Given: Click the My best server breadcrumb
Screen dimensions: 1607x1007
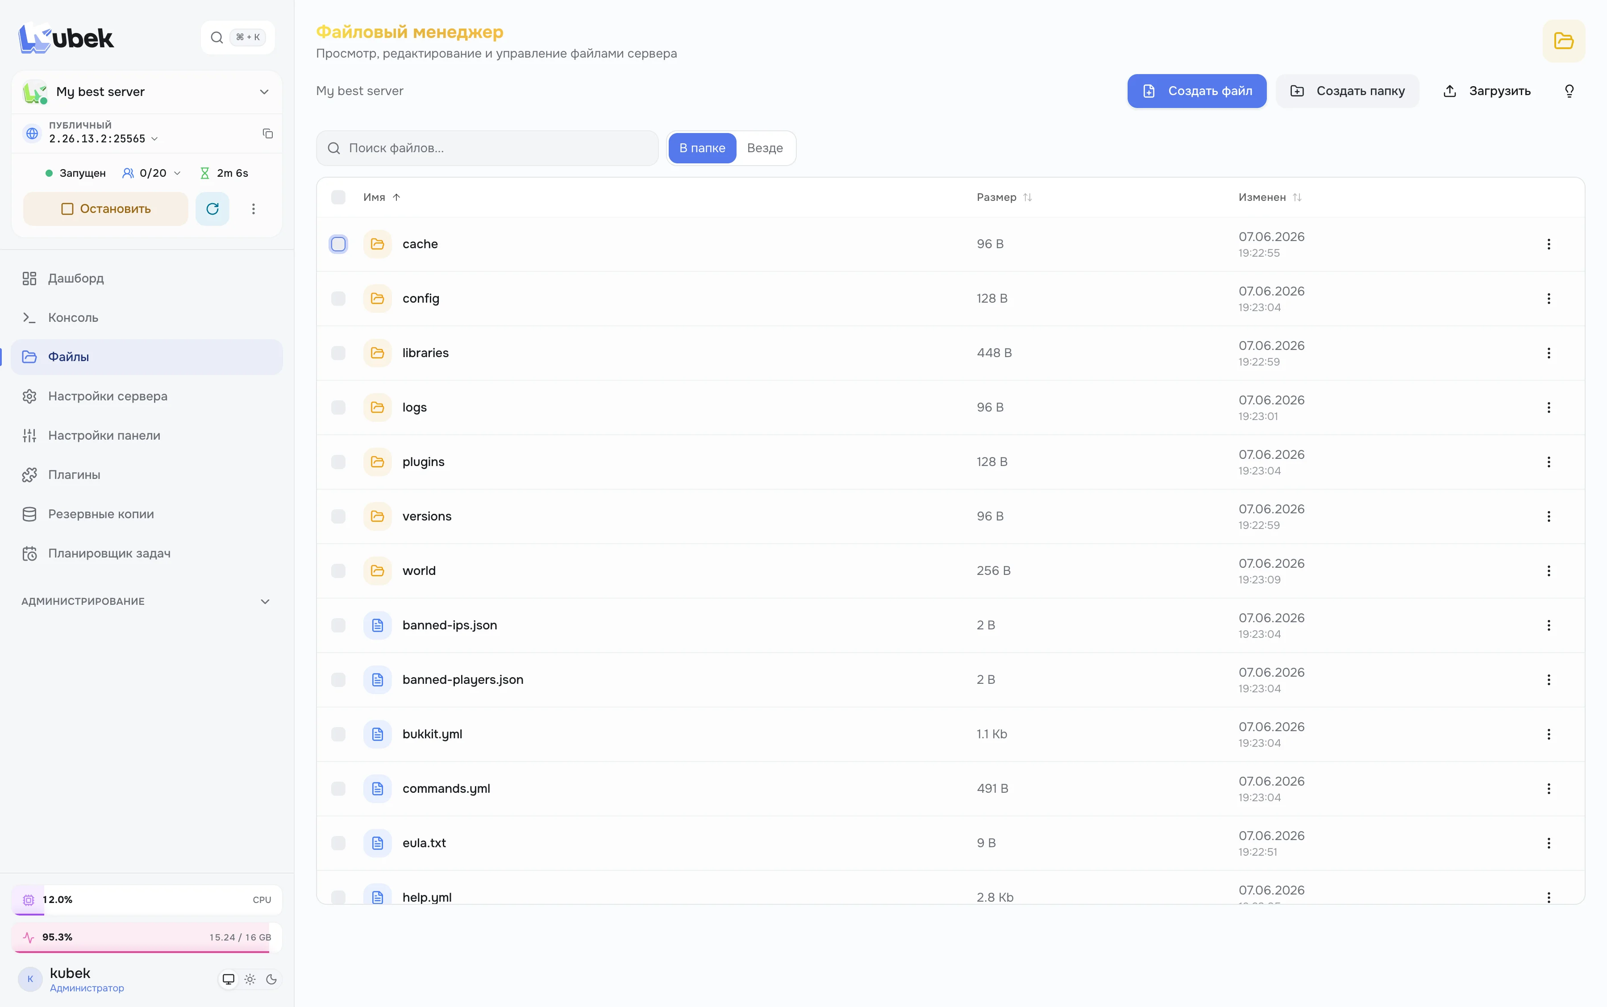Looking at the screenshot, I should (x=360, y=91).
